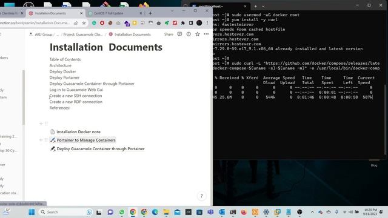
Task: Jump to Deploy Portainer heading link
Action: 64,78
